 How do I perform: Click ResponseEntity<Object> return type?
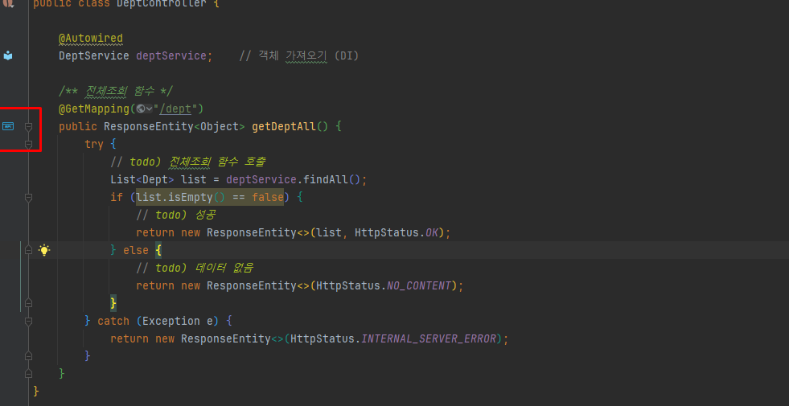point(174,126)
